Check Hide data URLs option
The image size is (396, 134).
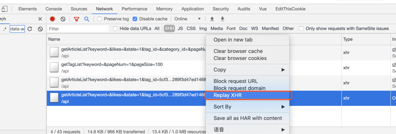pos(115,29)
